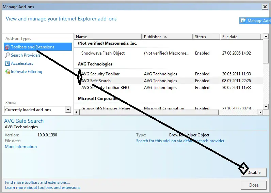The width and height of the screenshot is (271, 193).
Task: Click the InPrivate Filtering lock icon
Action: pyautogui.click(x=7, y=72)
